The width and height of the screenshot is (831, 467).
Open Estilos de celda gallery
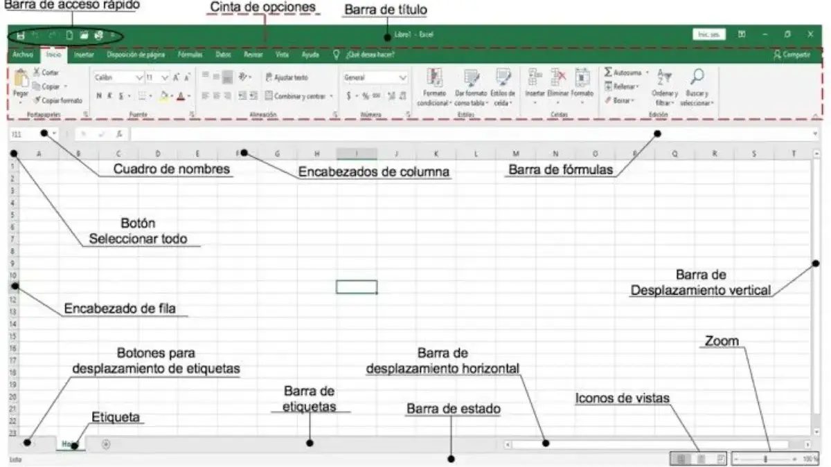point(503,86)
